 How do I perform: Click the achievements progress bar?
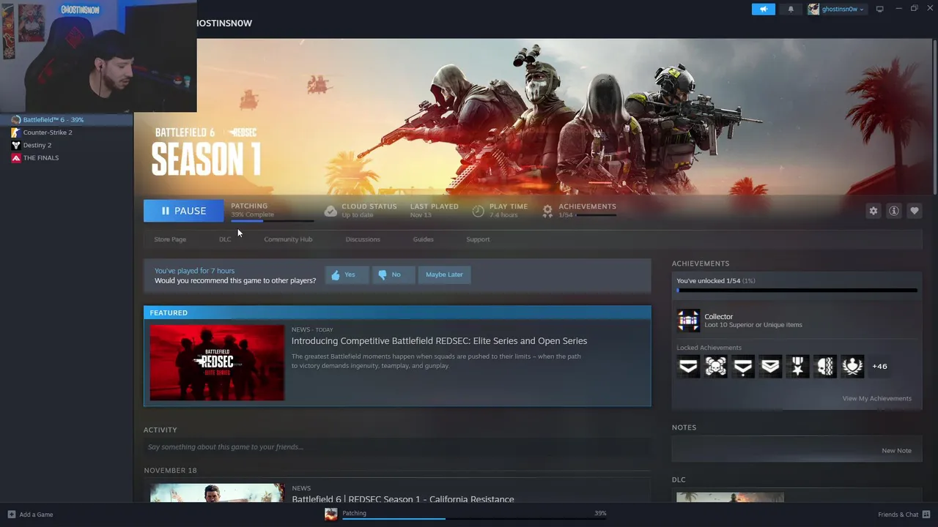[797, 291]
